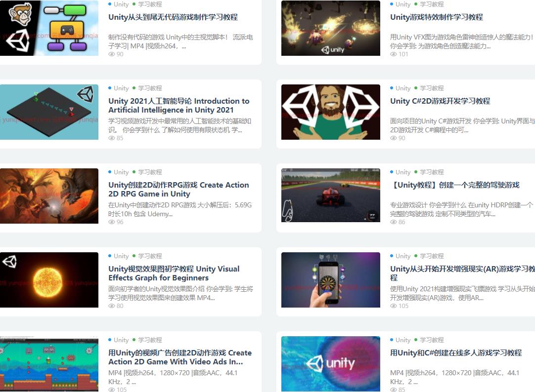The height and width of the screenshot is (392, 535).
Task: Click description starting 在Unity中创建动作2D RPG游戏
Action: point(180,209)
